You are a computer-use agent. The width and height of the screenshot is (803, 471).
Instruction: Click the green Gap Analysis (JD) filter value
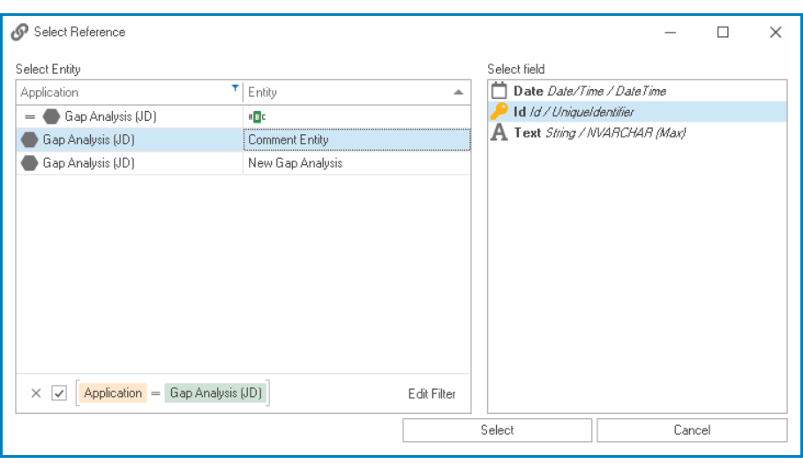[x=215, y=393]
